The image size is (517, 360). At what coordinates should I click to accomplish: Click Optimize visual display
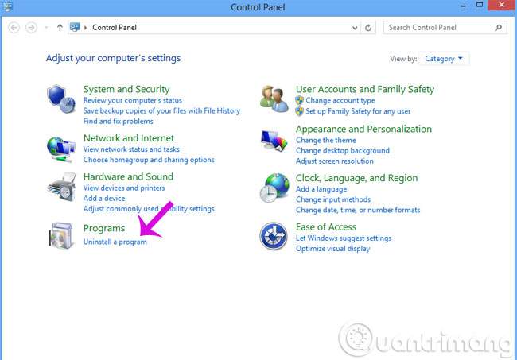332,249
